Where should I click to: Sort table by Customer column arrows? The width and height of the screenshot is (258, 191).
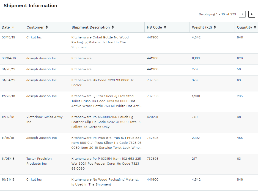[x=47, y=27]
